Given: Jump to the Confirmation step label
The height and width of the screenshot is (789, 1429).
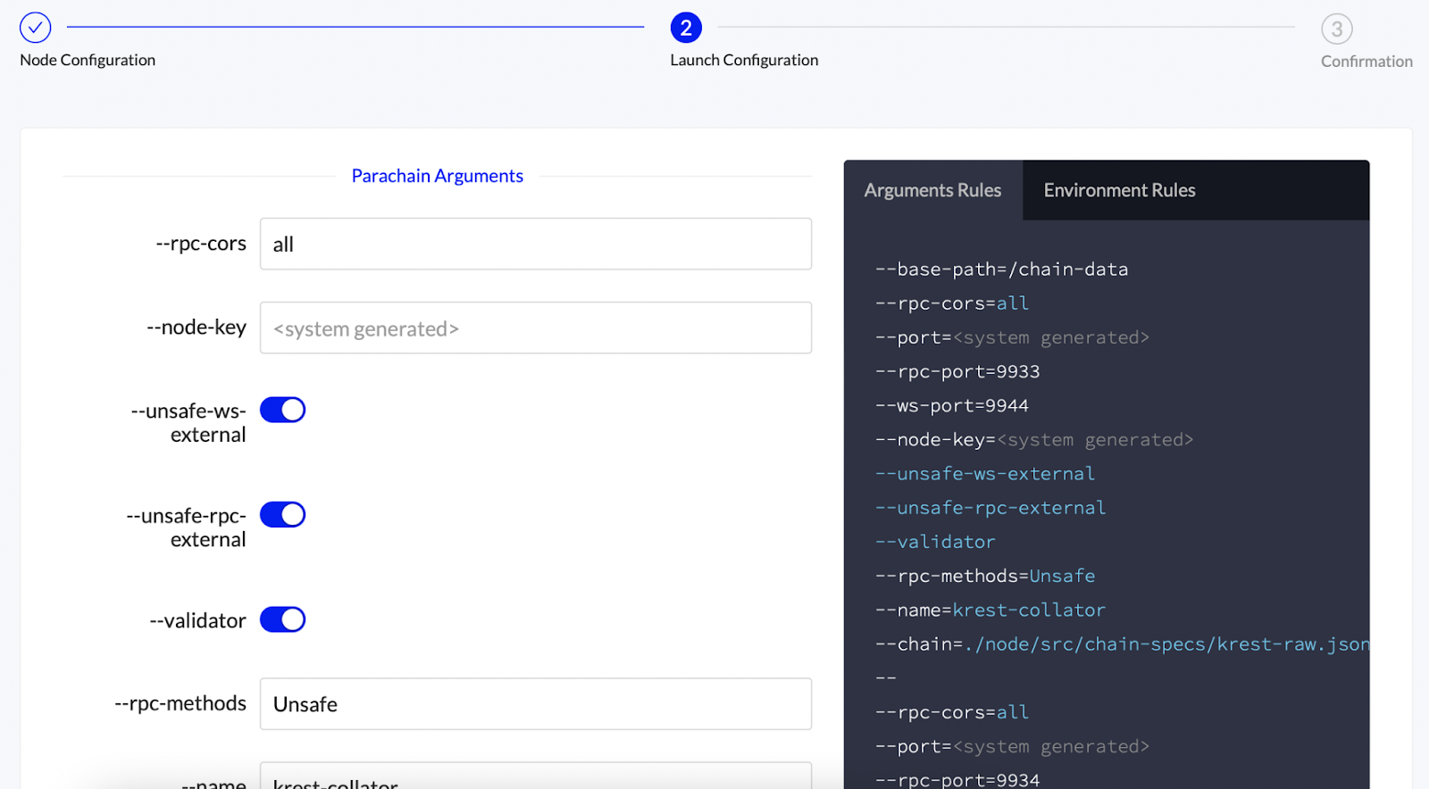Looking at the screenshot, I should tap(1366, 62).
